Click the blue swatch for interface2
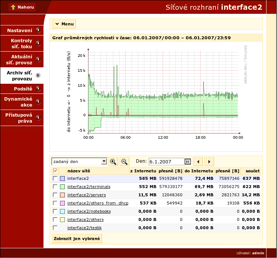277x258 pixels. [x=62, y=178]
